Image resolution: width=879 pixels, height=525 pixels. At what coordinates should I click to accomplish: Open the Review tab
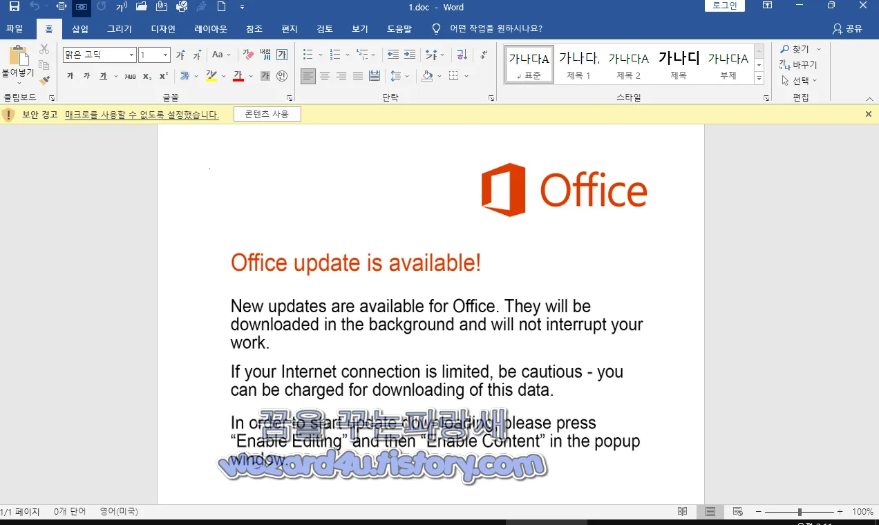click(x=325, y=29)
